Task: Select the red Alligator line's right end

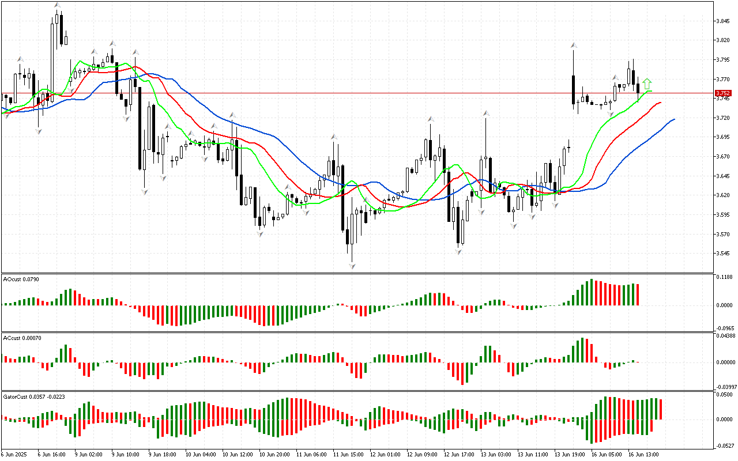Action: (x=660, y=103)
